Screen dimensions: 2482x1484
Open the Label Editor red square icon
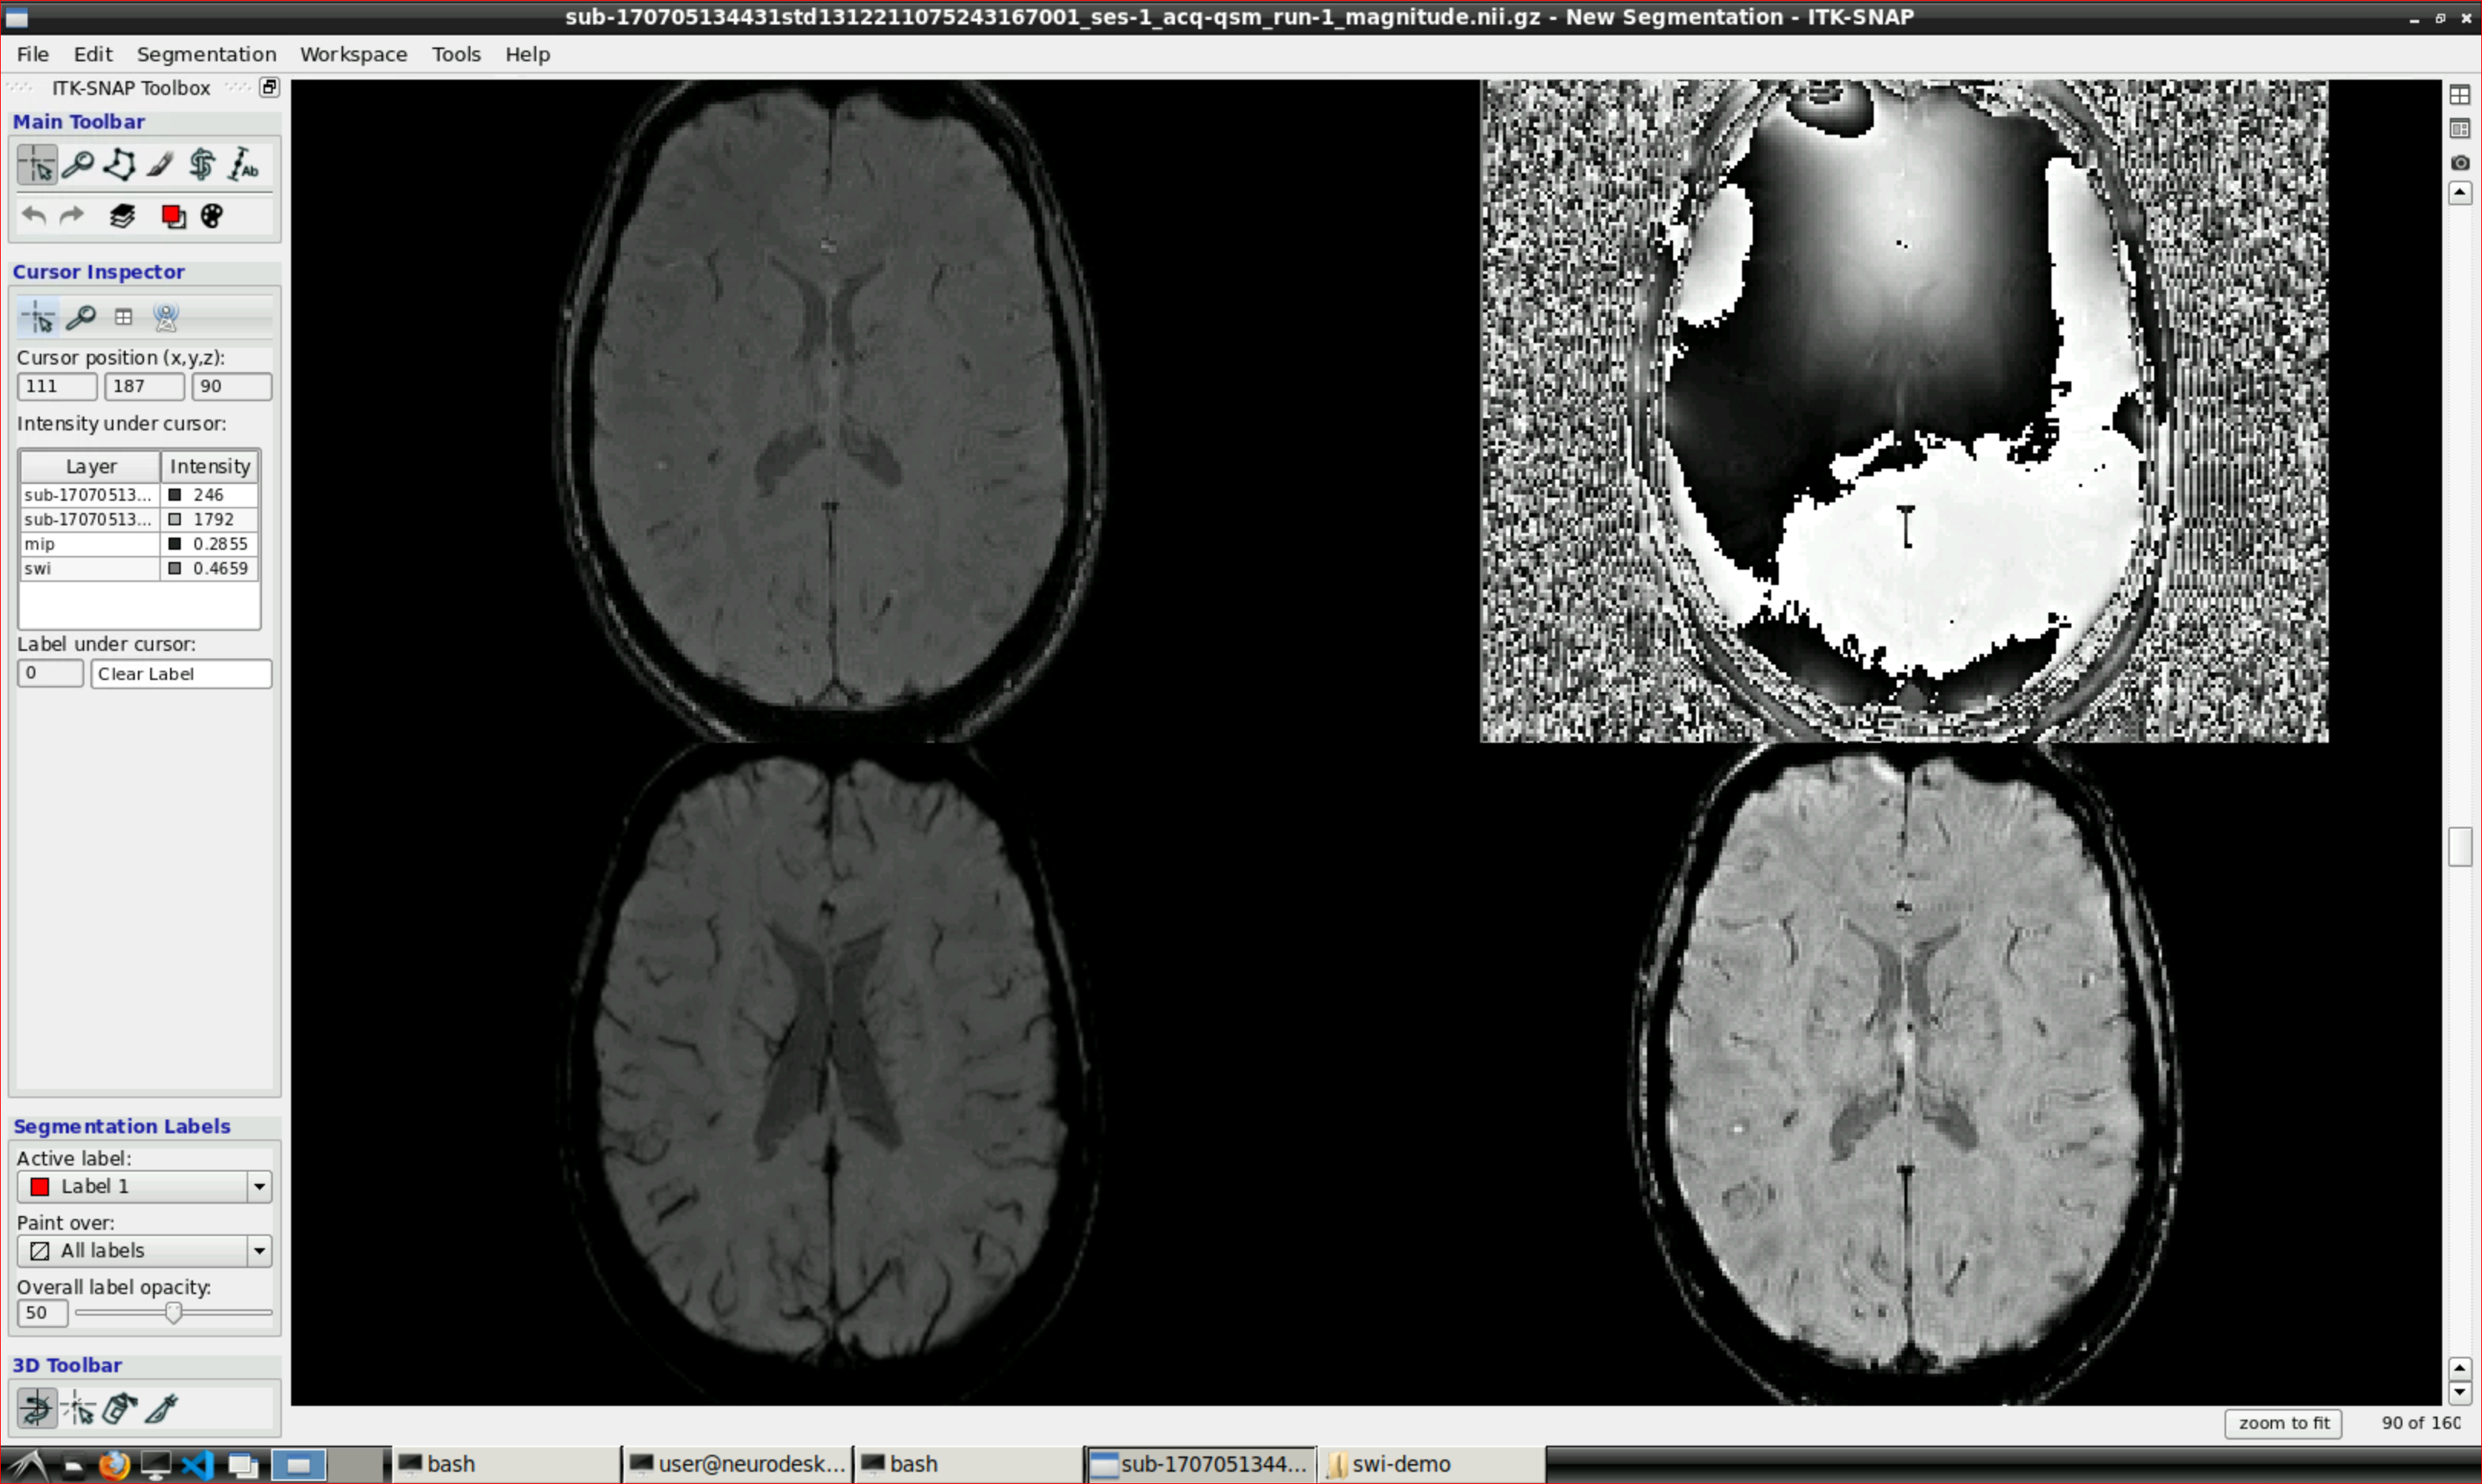pos(172,216)
